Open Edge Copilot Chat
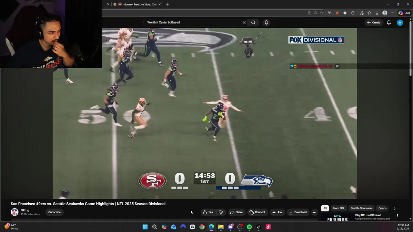This screenshot has height=232, width=413. click(x=404, y=13)
